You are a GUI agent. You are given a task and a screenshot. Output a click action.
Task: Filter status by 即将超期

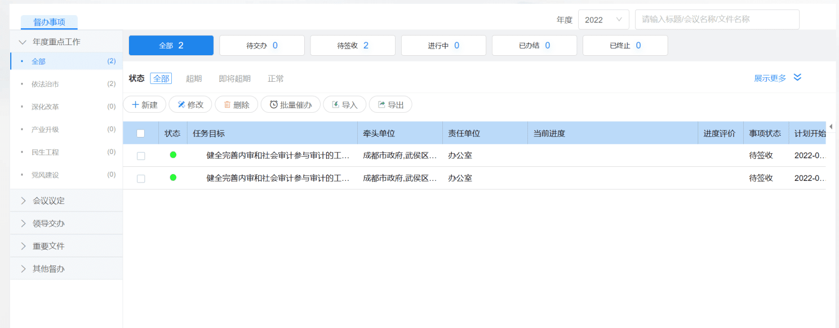tap(235, 79)
